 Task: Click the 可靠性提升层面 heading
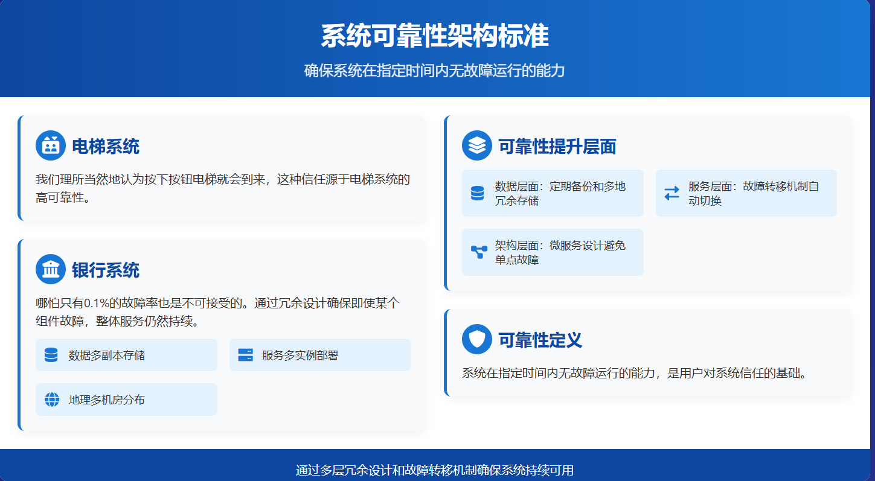click(557, 146)
